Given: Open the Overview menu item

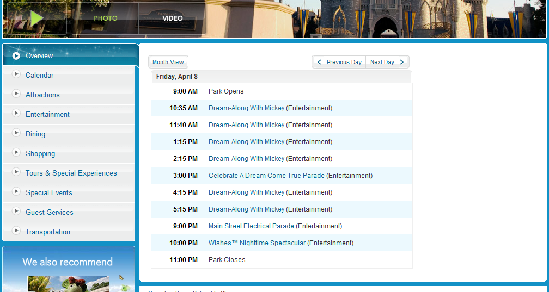Looking at the screenshot, I should 39,56.
